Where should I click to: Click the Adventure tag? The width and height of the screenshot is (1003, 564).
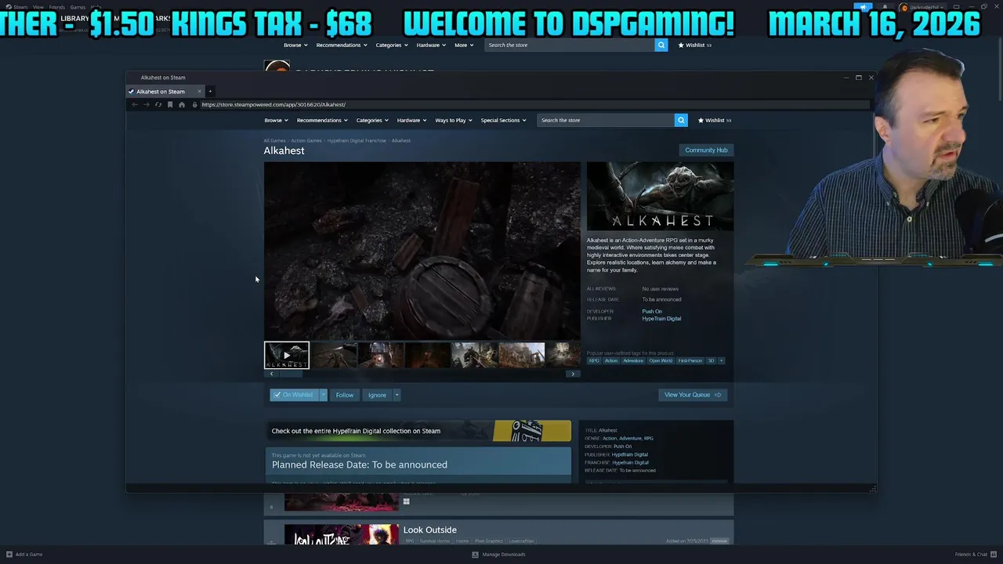(633, 361)
